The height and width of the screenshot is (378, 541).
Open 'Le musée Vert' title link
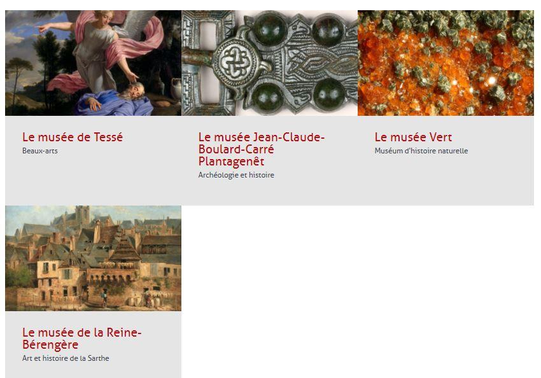click(x=413, y=137)
